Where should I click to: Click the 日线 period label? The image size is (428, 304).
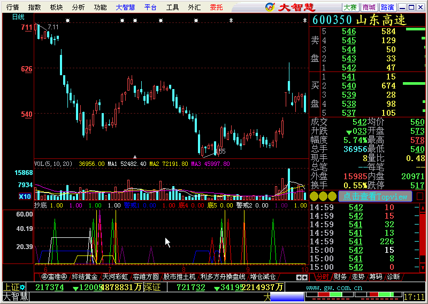[x=18, y=17]
